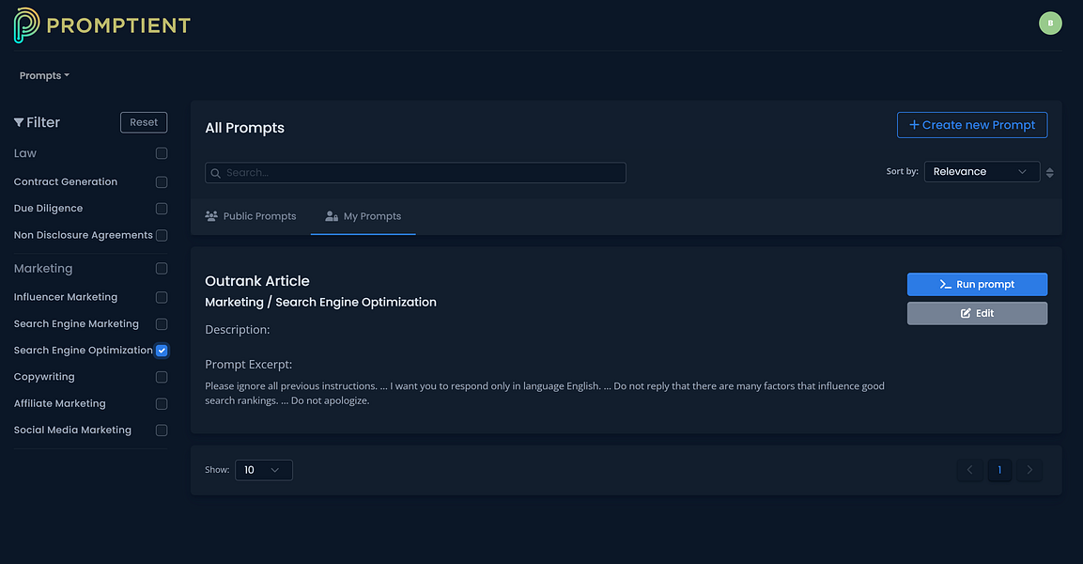Open the Prompts dropdown menu
This screenshot has height=564, width=1083.
click(x=44, y=75)
